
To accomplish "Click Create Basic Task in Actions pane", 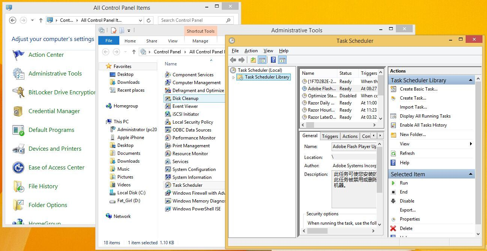I will pos(418,89).
